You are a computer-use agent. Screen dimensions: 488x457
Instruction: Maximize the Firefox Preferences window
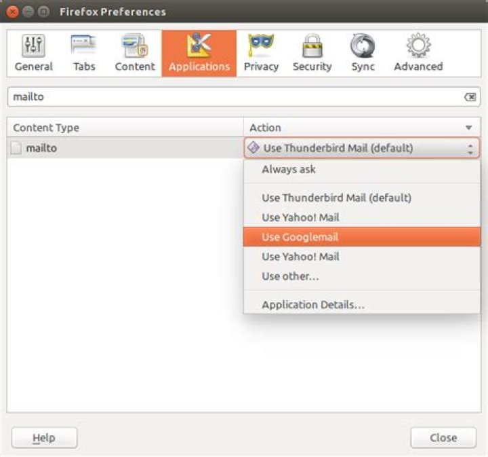tap(43, 12)
